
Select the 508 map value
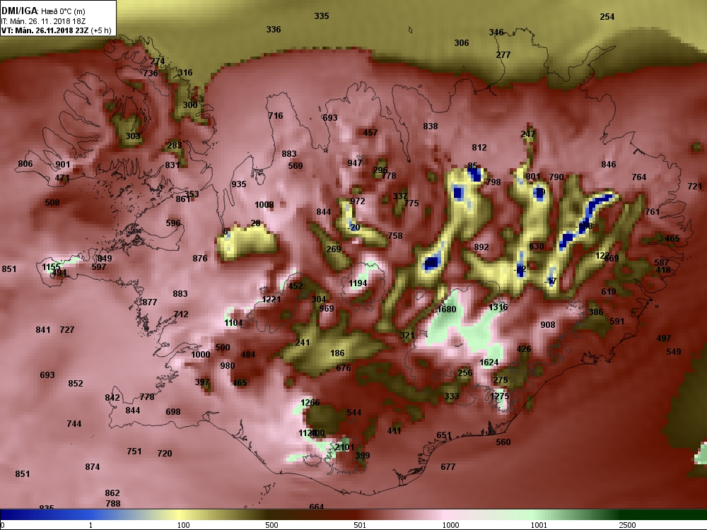[52, 202]
